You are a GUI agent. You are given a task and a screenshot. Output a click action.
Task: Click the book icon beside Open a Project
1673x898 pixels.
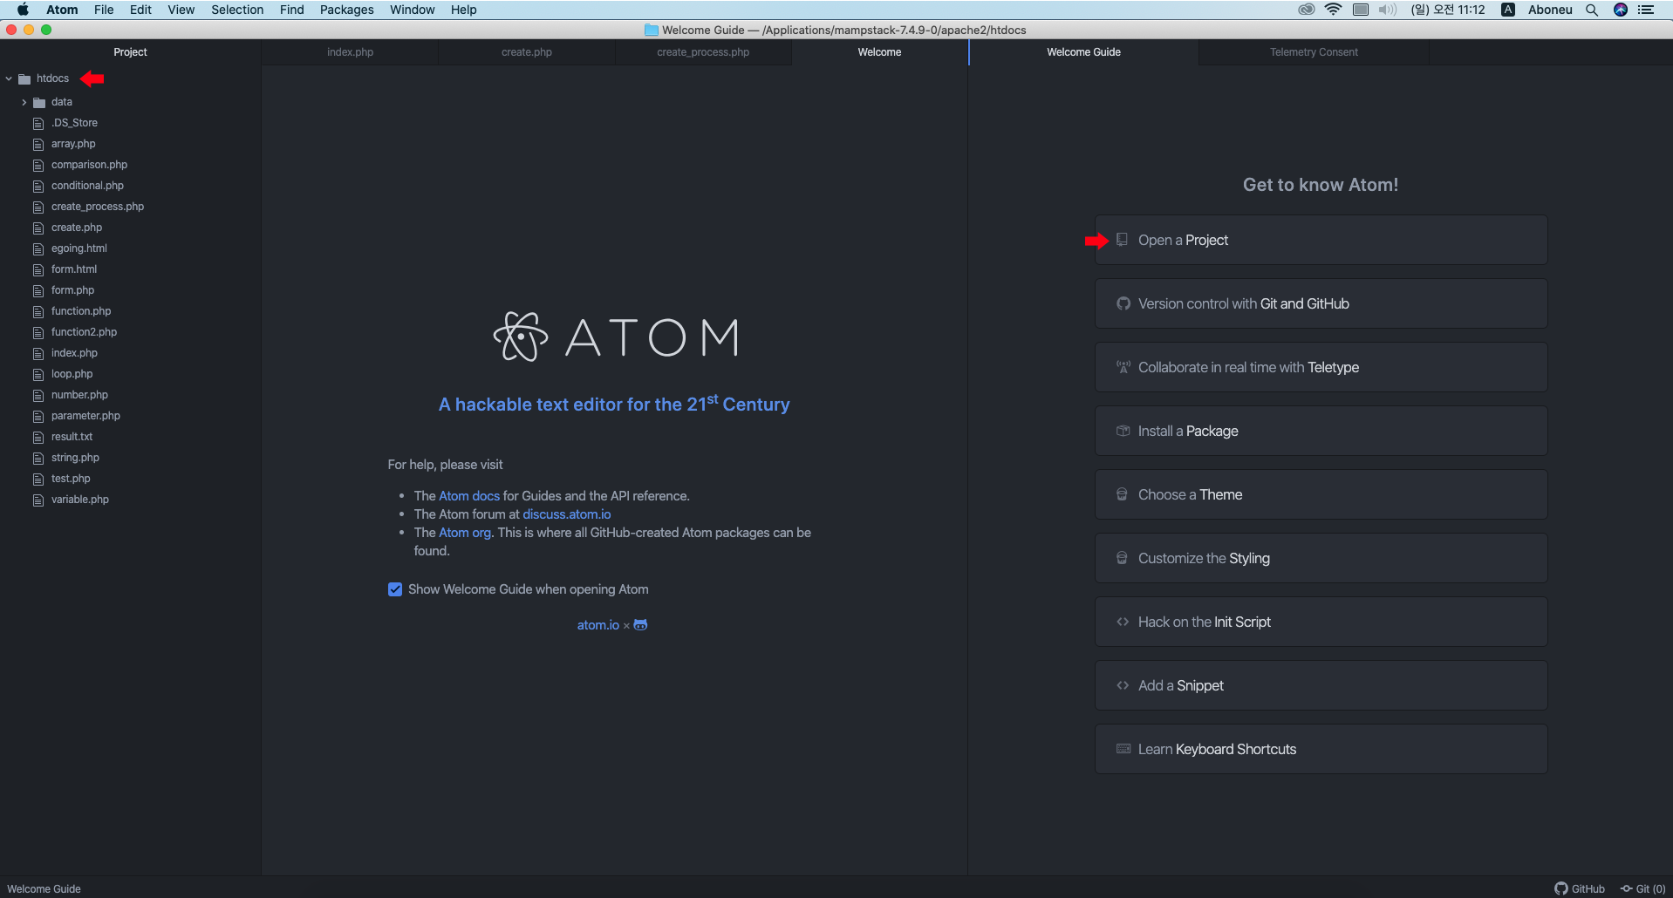[x=1123, y=240]
